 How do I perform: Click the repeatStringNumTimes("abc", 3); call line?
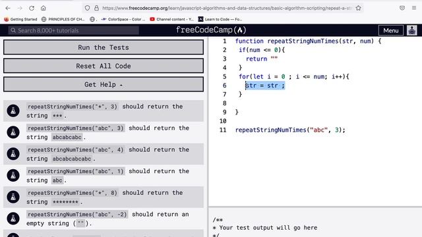290,130
